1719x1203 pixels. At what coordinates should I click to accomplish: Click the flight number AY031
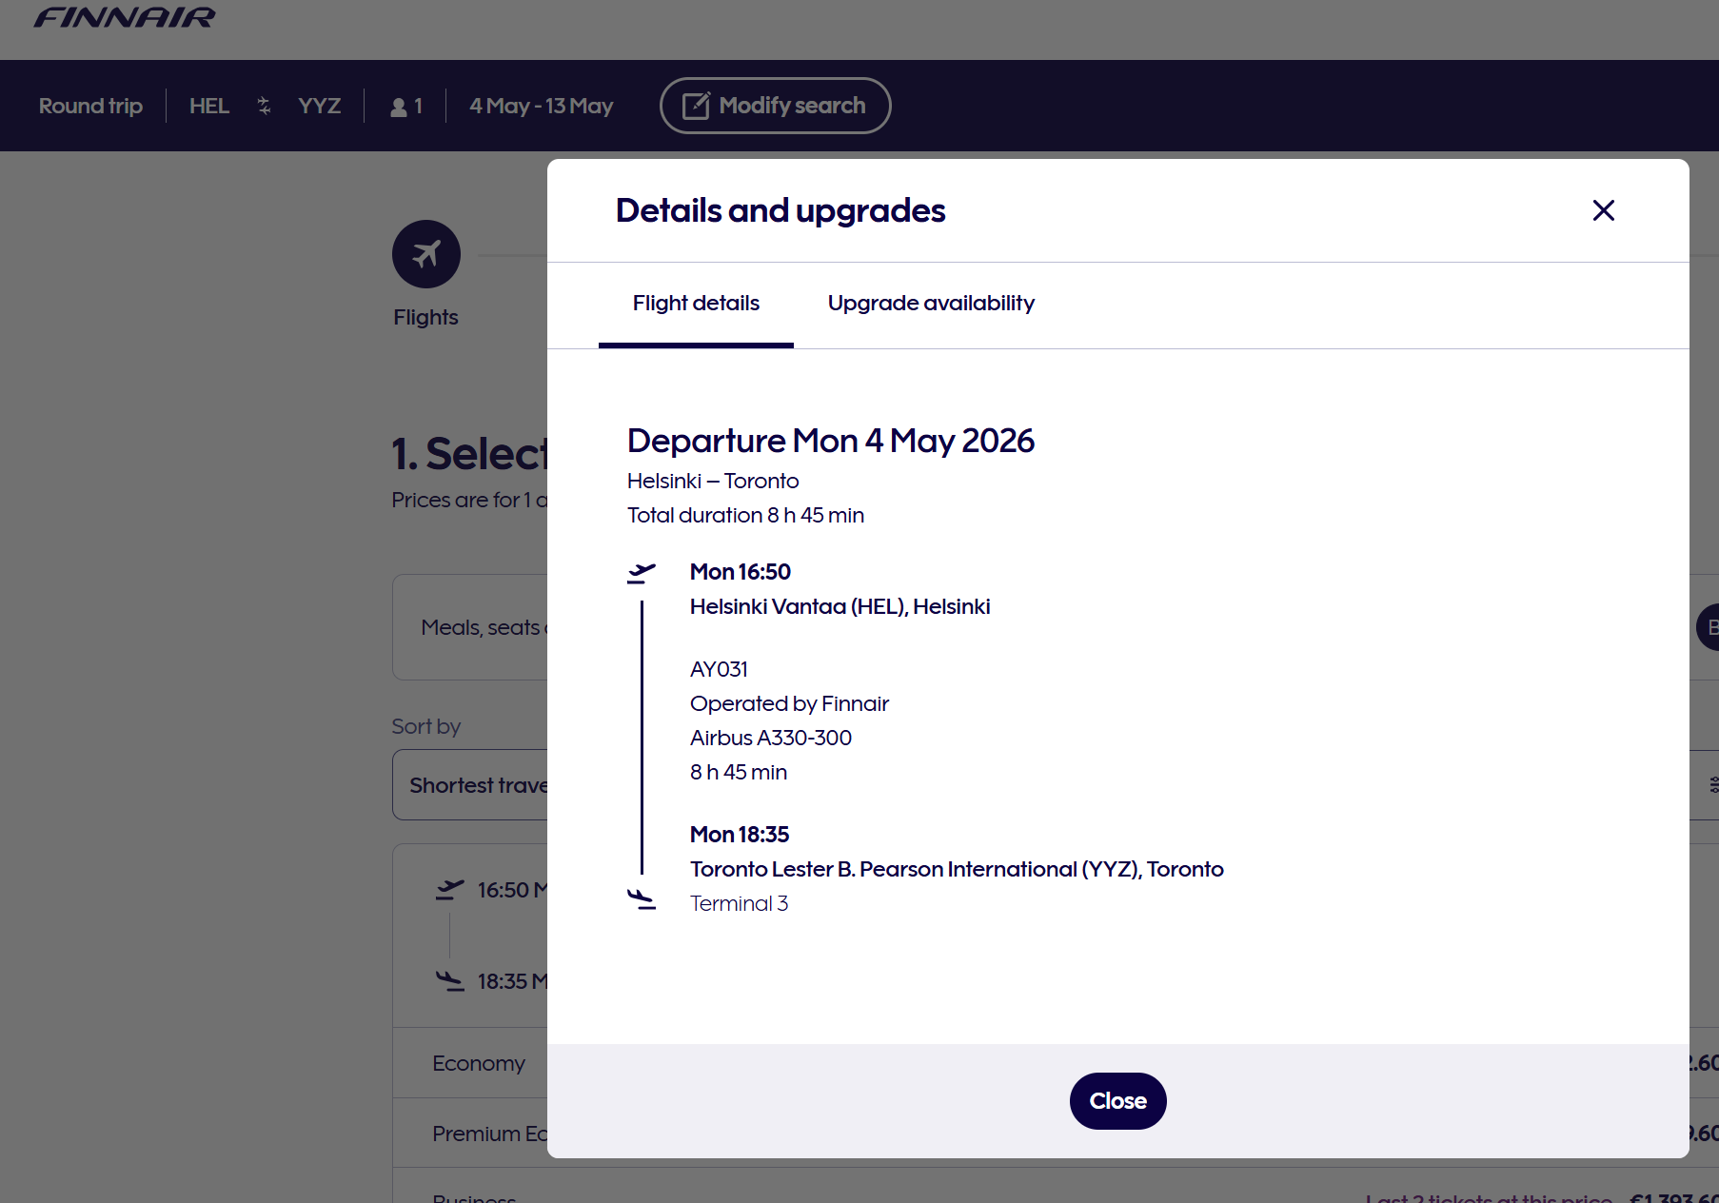click(x=719, y=670)
